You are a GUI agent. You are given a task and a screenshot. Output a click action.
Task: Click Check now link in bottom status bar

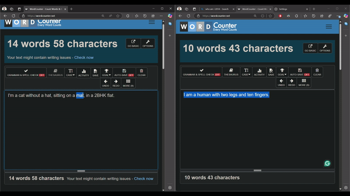pyautogui.click(x=143, y=179)
